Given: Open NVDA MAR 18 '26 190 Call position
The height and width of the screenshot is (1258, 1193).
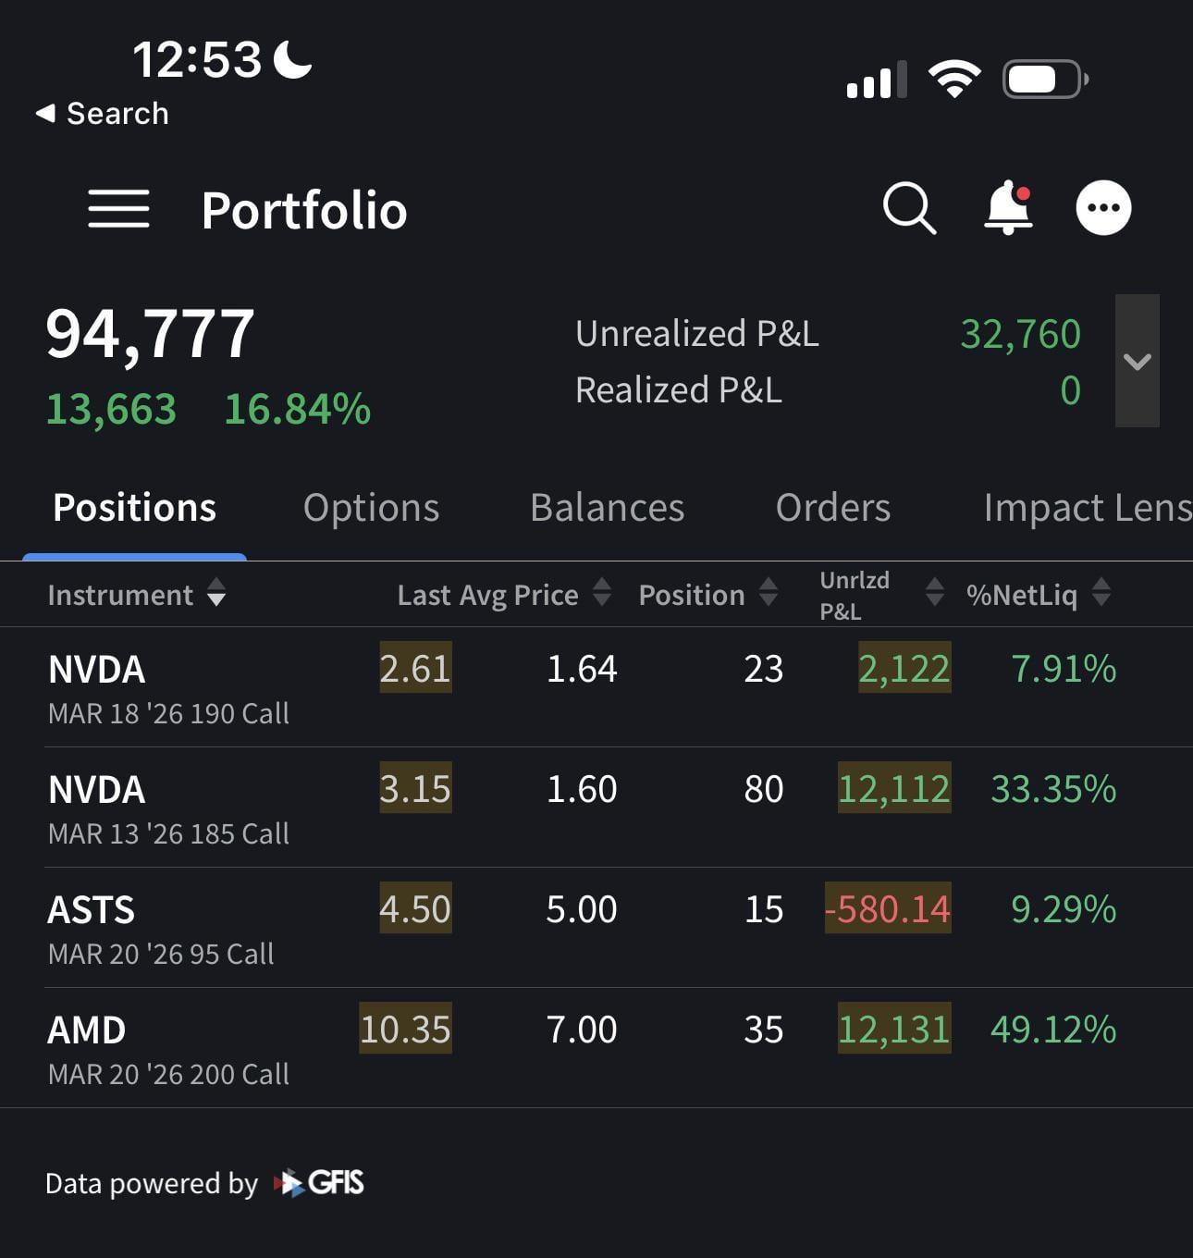Looking at the screenshot, I should [x=168, y=687].
